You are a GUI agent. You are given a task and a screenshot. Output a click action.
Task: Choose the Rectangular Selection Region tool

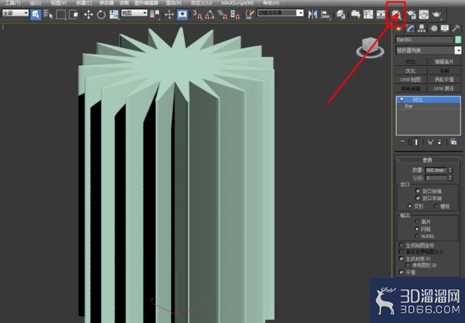61,14
